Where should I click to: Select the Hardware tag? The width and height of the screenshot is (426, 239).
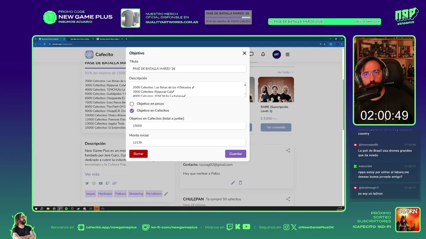click(105, 194)
